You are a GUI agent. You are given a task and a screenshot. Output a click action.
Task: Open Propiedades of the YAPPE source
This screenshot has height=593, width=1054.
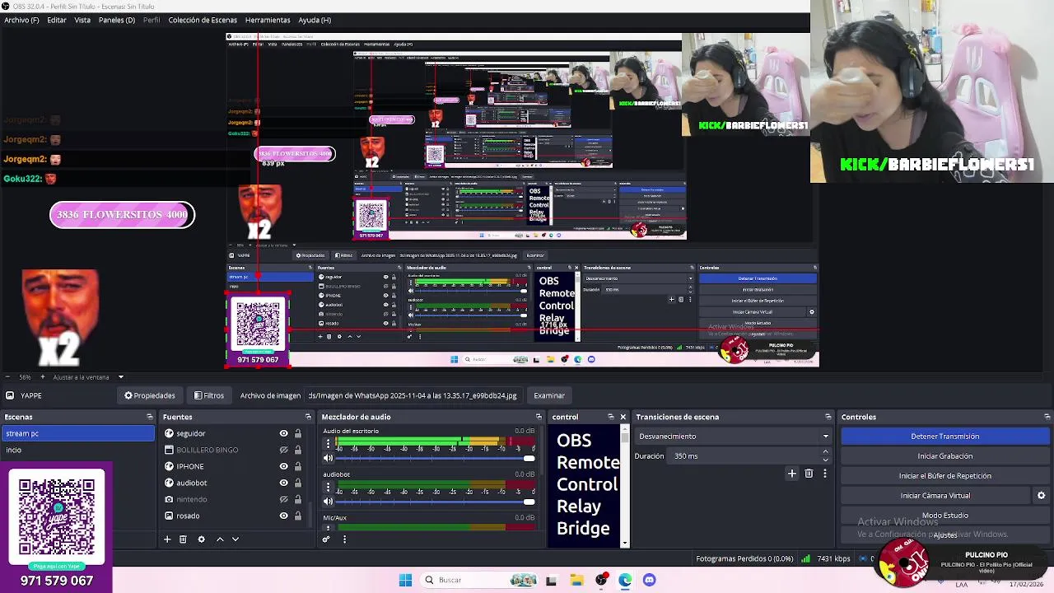point(150,395)
